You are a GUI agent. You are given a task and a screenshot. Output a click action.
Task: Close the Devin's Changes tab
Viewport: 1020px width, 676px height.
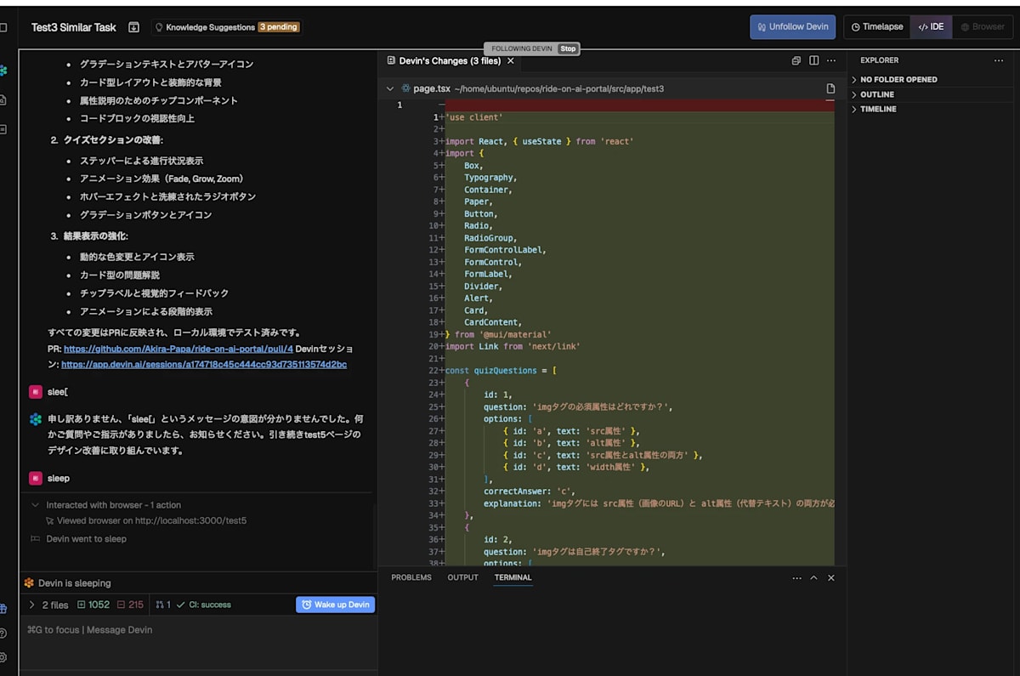[511, 60]
